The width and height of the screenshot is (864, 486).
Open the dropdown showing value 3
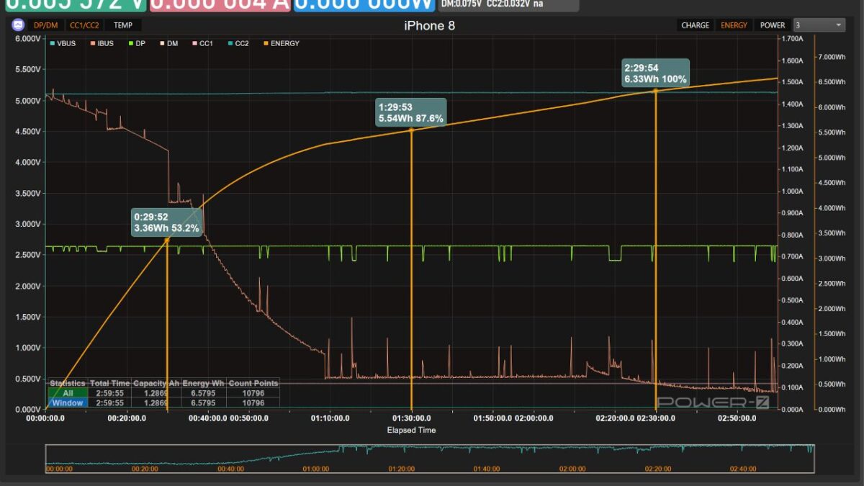(819, 25)
